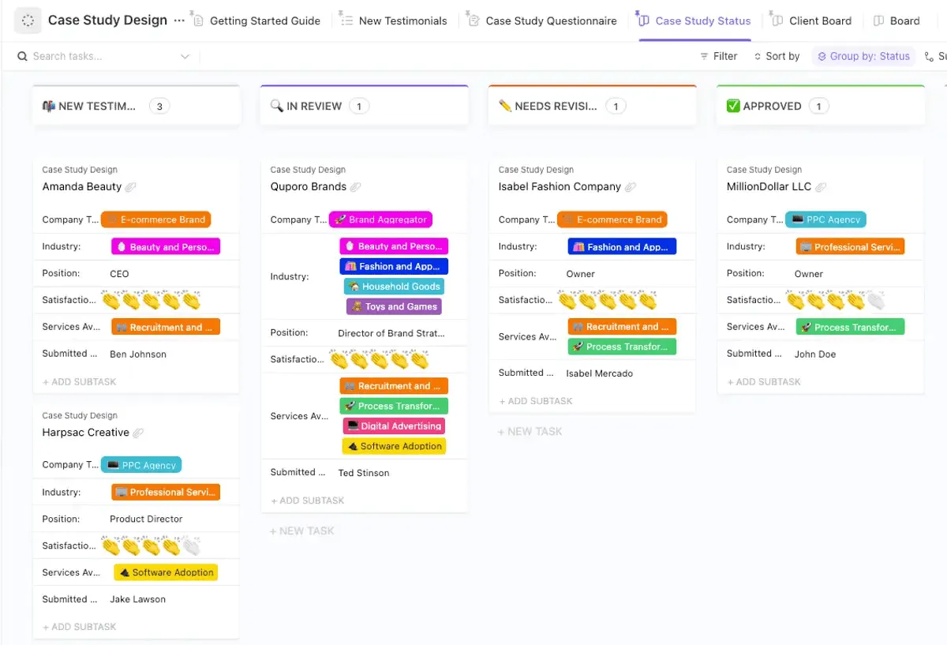947x645 pixels.
Task: Click Amanda Beauty's E-commerce Brand tag
Action: pyautogui.click(x=156, y=219)
